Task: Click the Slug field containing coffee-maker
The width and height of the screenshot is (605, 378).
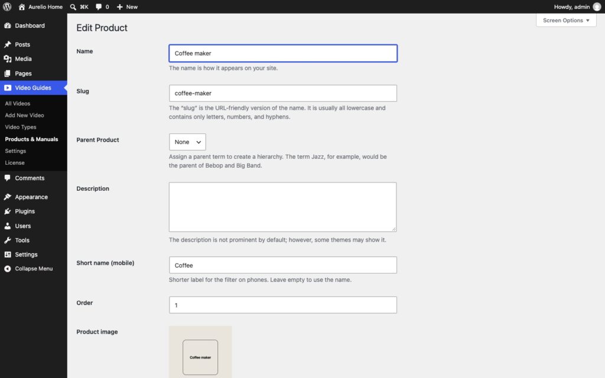Action: click(283, 93)
